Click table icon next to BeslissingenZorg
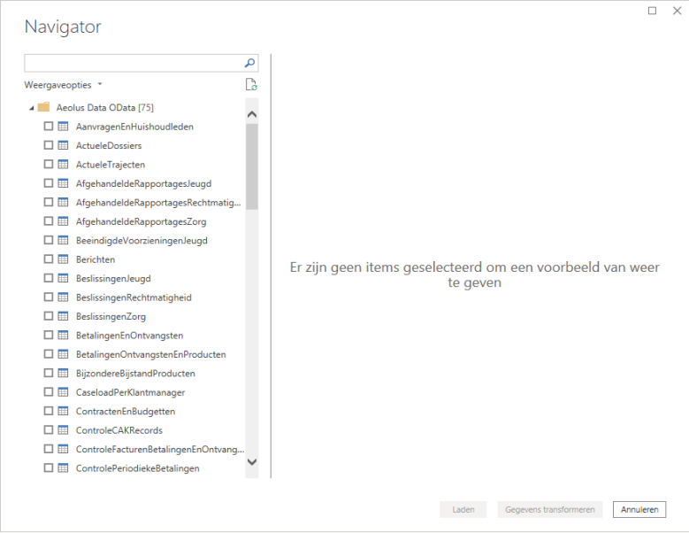The image size is (689, 533). [x=64, y=316]
